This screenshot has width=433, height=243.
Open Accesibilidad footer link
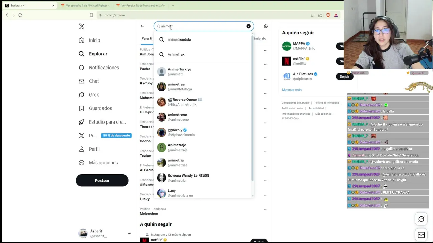(x=316, y=108)
